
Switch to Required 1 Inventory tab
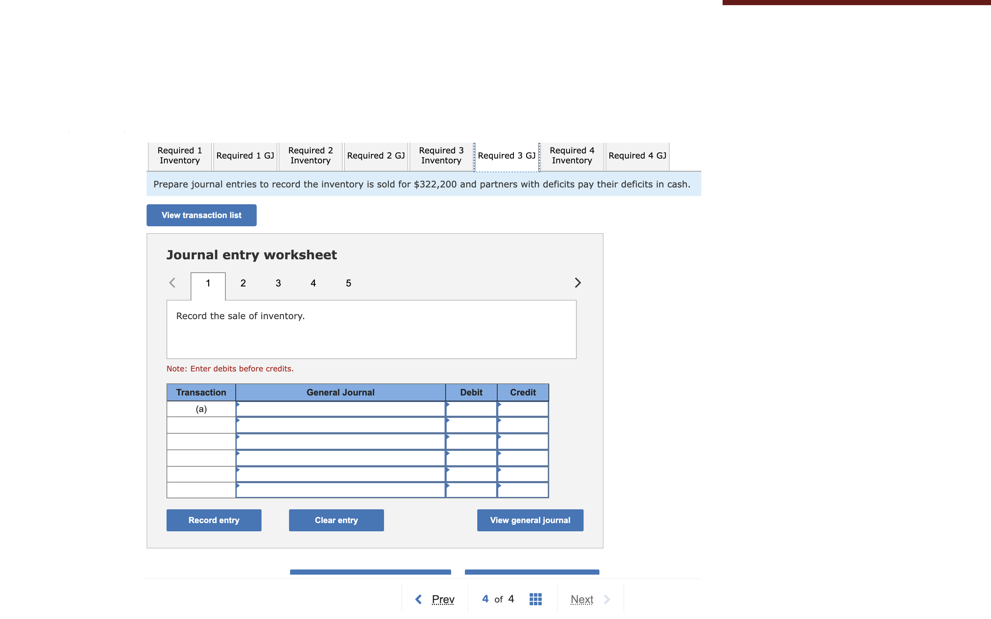(x=180, y=155)
